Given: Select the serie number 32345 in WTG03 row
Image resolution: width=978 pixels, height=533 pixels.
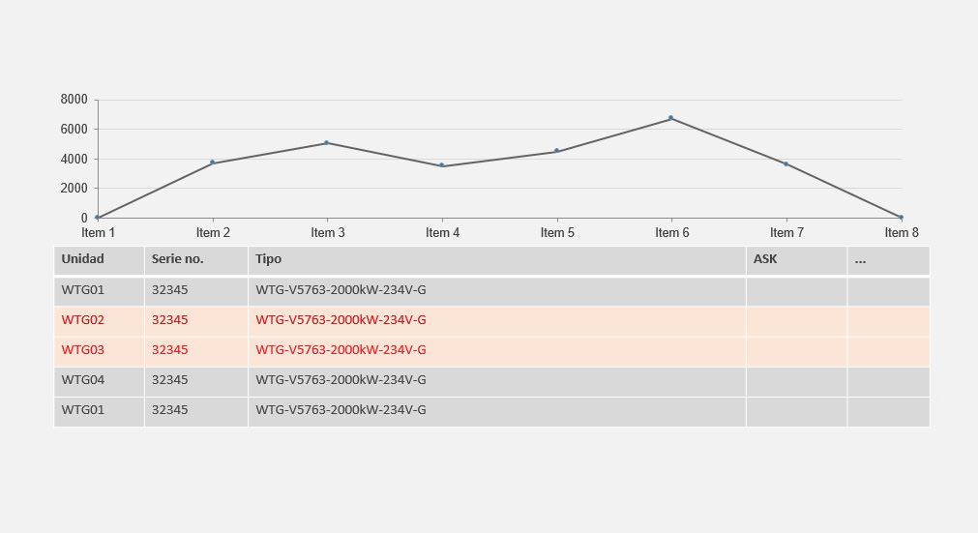Looking at the screenshot, I should coord(170,350).
